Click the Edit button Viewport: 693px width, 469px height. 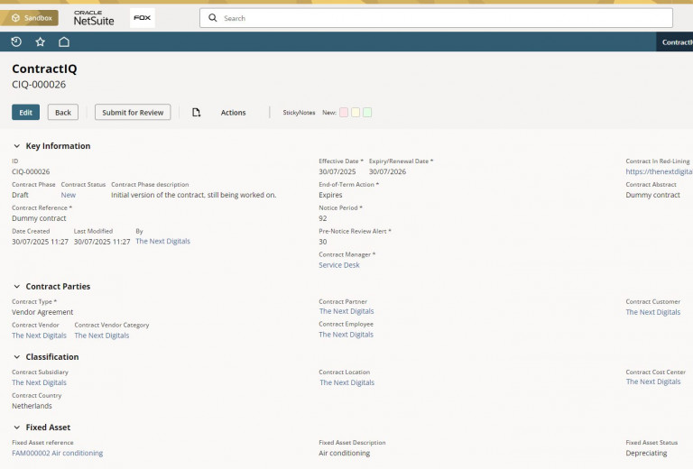(x=25, y=112)
